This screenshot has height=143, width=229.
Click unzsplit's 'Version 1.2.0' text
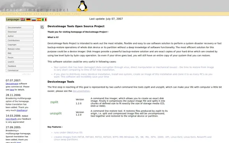pyautogui.click(x=80, y=113)
